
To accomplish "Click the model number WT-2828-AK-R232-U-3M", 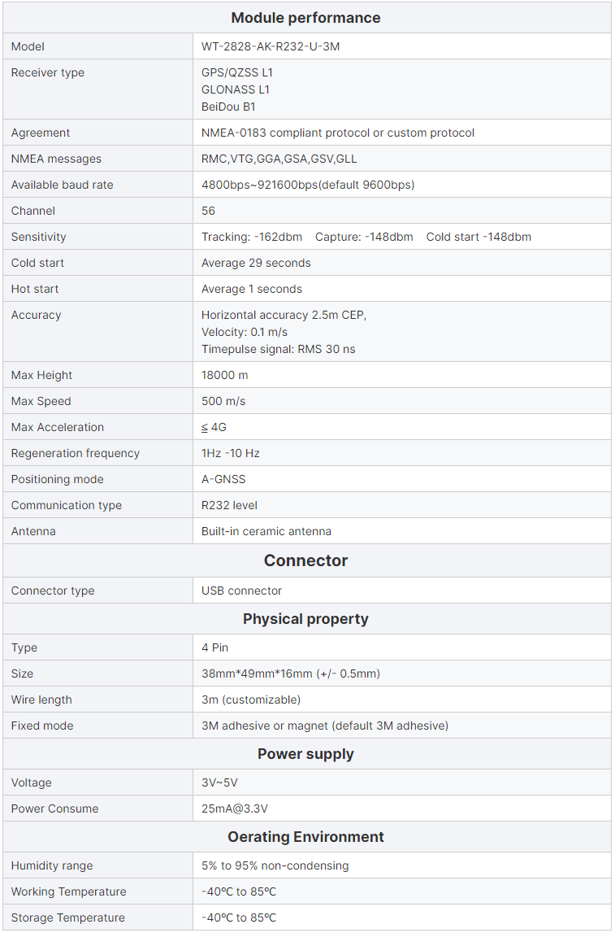I will pyautogui.click(x=271, y=46).
